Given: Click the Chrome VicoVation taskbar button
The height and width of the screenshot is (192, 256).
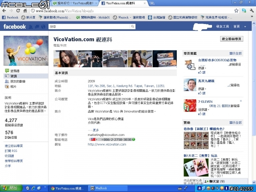Looking at the screenshot, I should (x=68, y=188).
